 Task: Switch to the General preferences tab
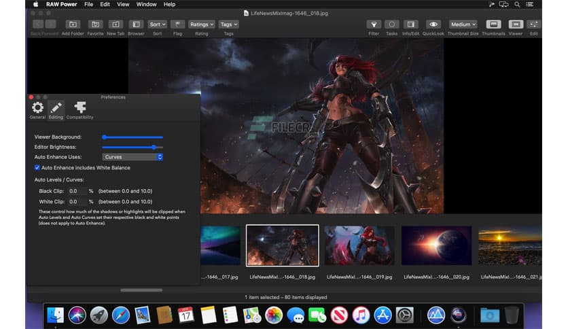[37, 109]
